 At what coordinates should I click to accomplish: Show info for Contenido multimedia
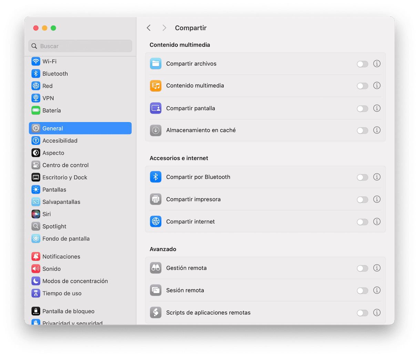pos(377,86)
